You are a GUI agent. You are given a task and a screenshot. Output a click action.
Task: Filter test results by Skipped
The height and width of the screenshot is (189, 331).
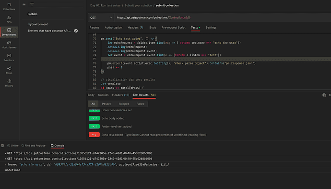[x=124, y=104]
